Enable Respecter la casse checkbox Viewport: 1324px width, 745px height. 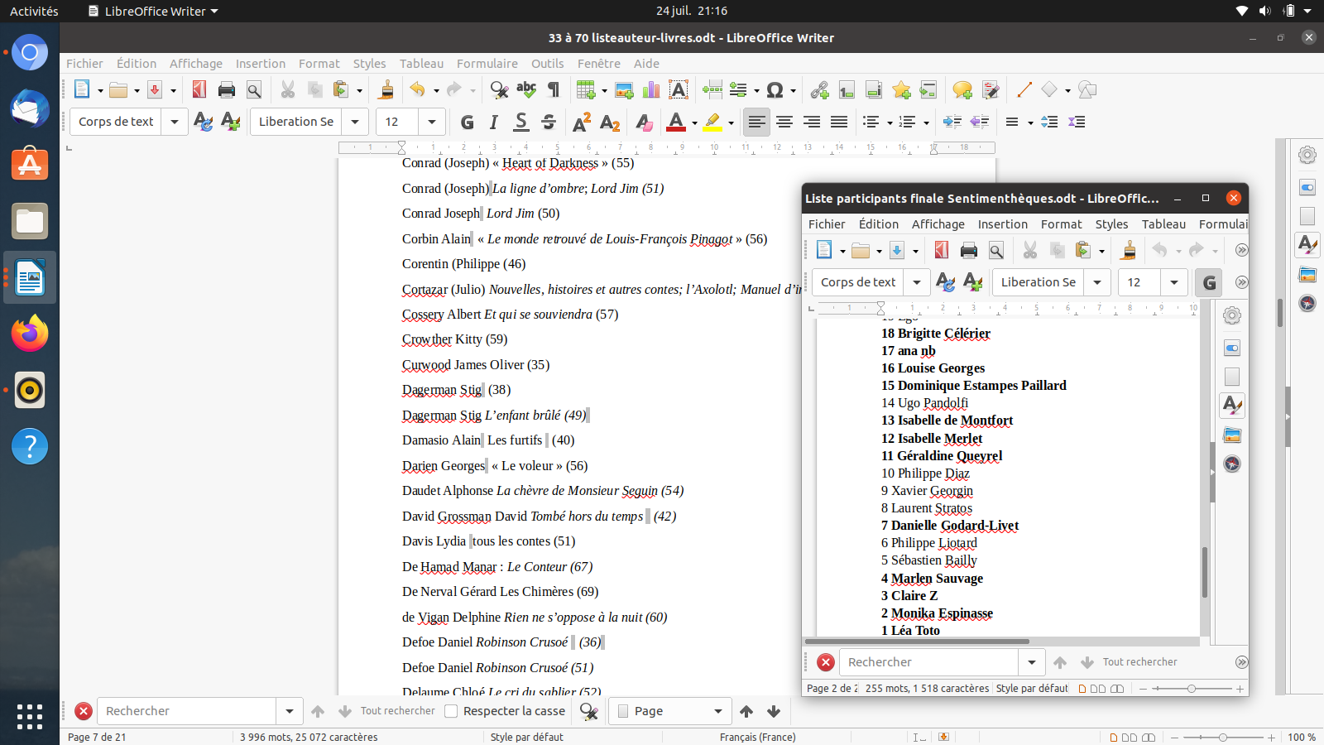coord(451,711)
